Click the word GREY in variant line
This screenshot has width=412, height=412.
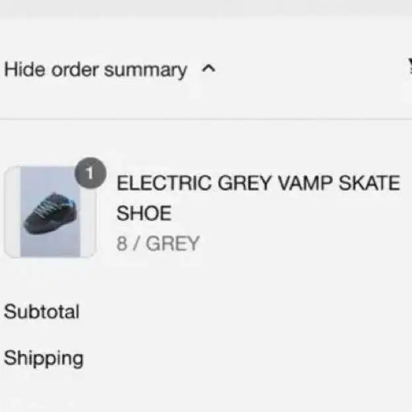click(x=172, y=244)
